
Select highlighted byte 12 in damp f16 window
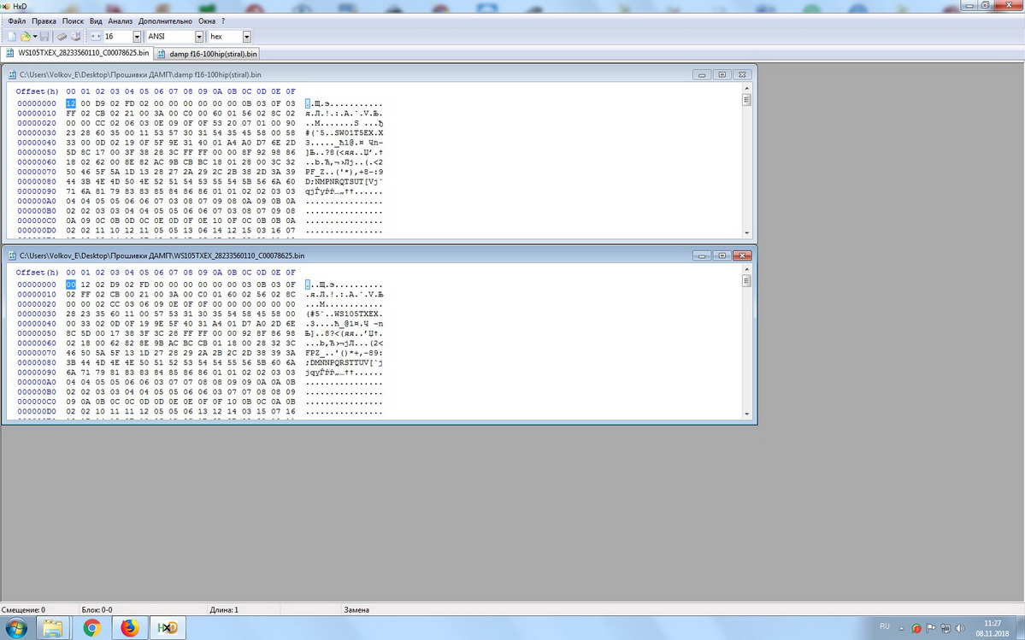pos(71,103)
